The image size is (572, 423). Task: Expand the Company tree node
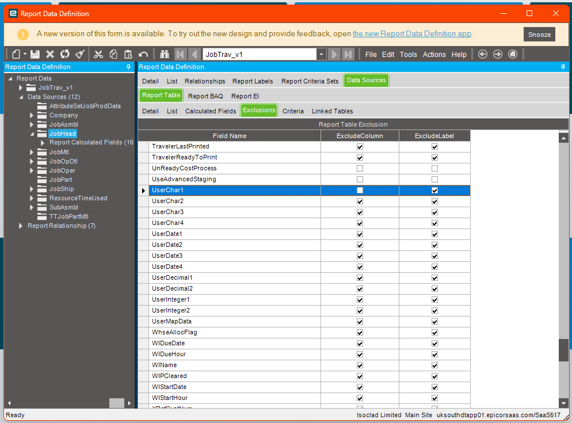coord(32,115)
